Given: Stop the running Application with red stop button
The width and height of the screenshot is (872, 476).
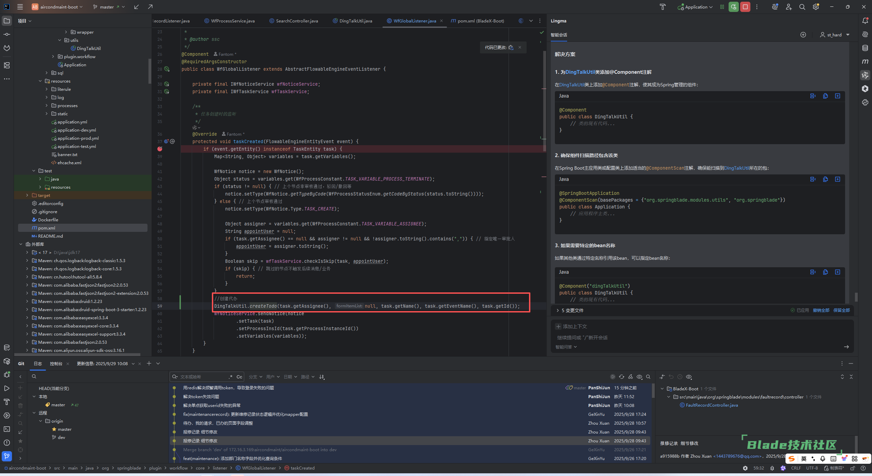Looking at the screenshot, I should pos(745,7).
